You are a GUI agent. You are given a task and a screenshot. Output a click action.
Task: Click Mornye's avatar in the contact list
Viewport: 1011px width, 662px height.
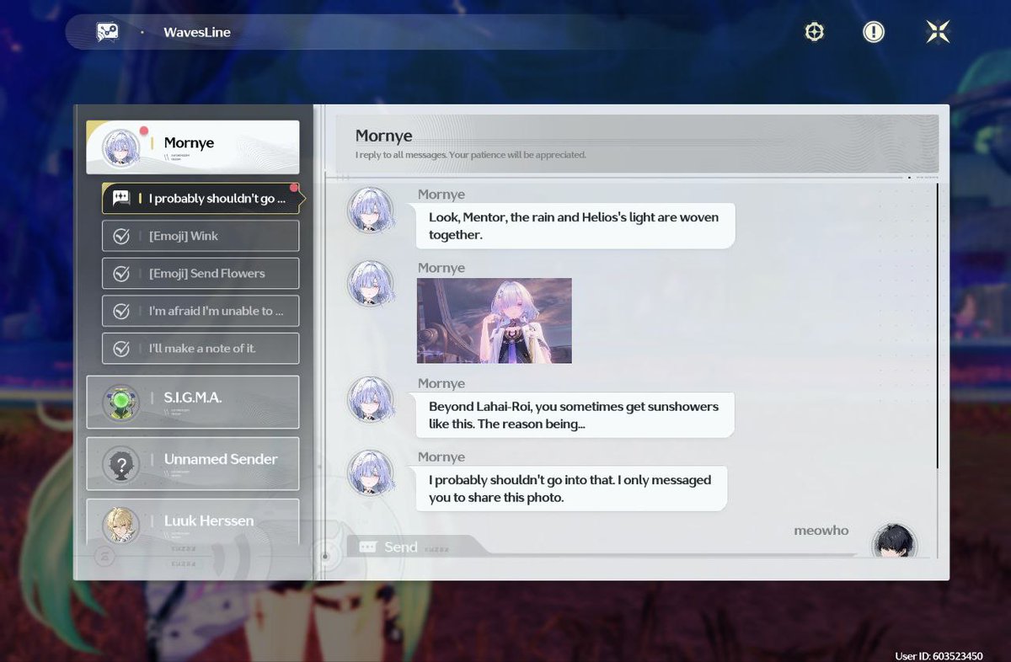click(x=121, y=149)
